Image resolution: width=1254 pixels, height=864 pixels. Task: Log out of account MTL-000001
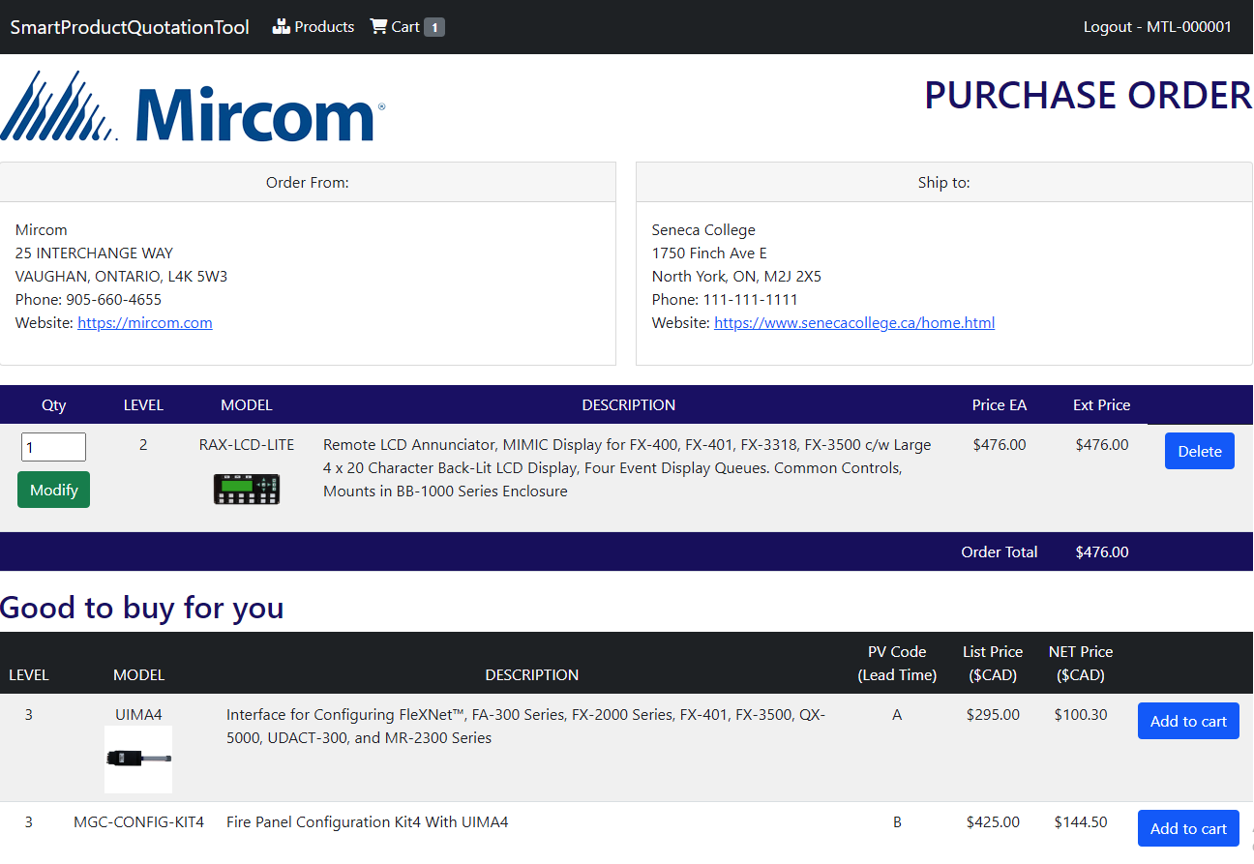click(1157, 27)
